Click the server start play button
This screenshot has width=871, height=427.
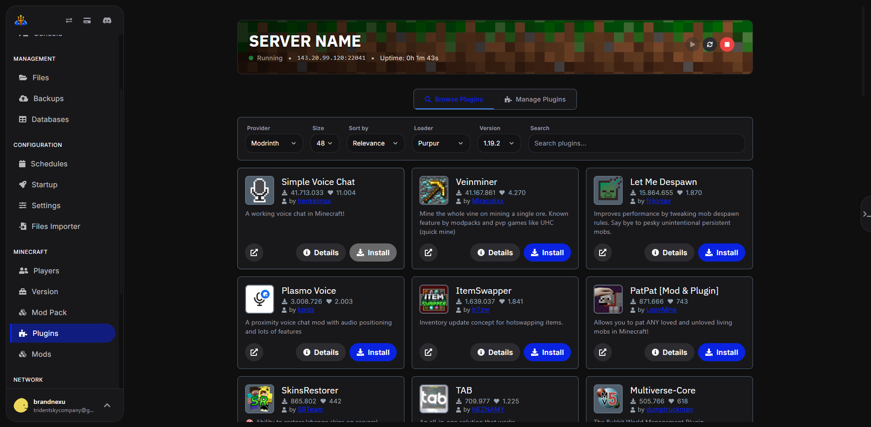tap(692, 44)
